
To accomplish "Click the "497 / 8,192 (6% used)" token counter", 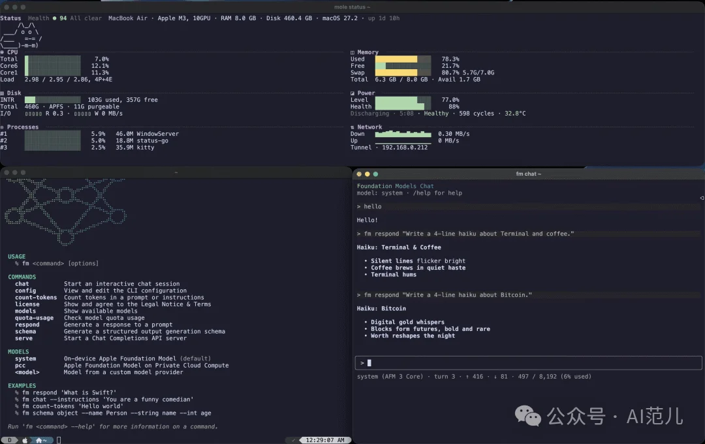I will 554,377.
